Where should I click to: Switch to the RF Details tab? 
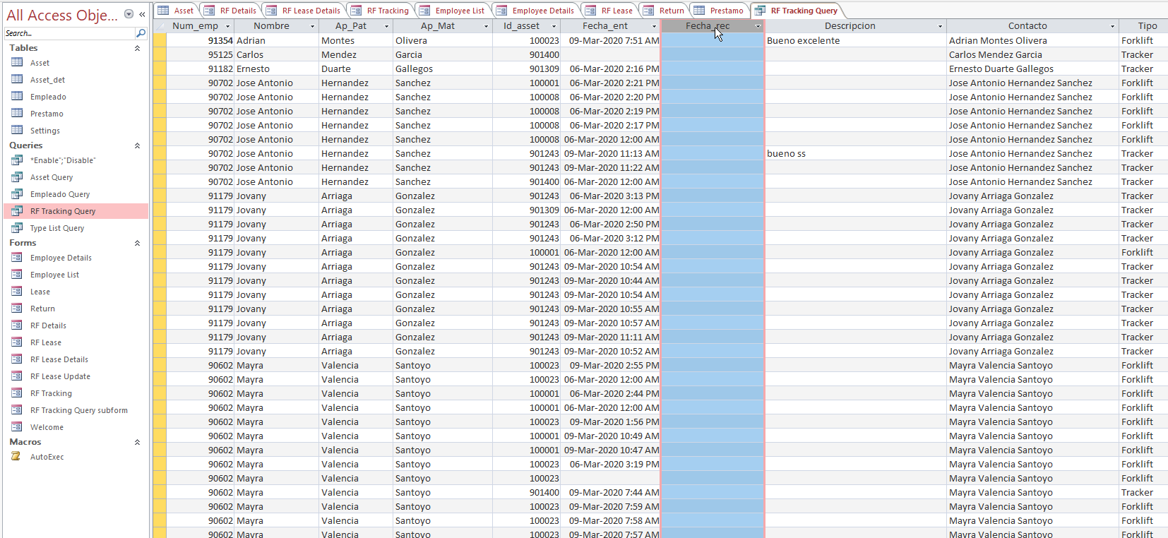[x=231, y=11]
